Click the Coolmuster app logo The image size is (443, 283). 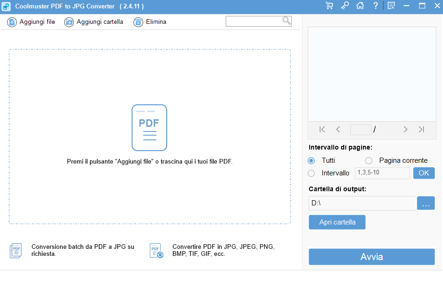tap(6, 6)
